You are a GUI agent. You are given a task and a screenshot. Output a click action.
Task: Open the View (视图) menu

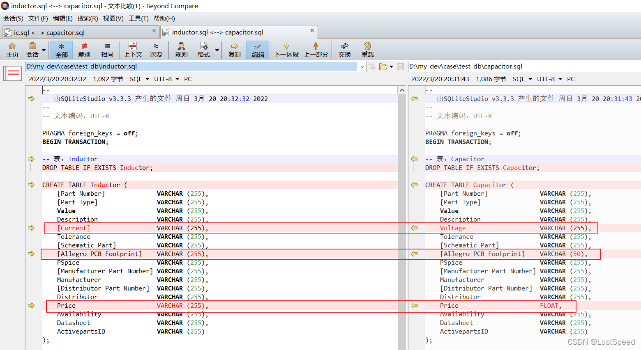[113, 18]
